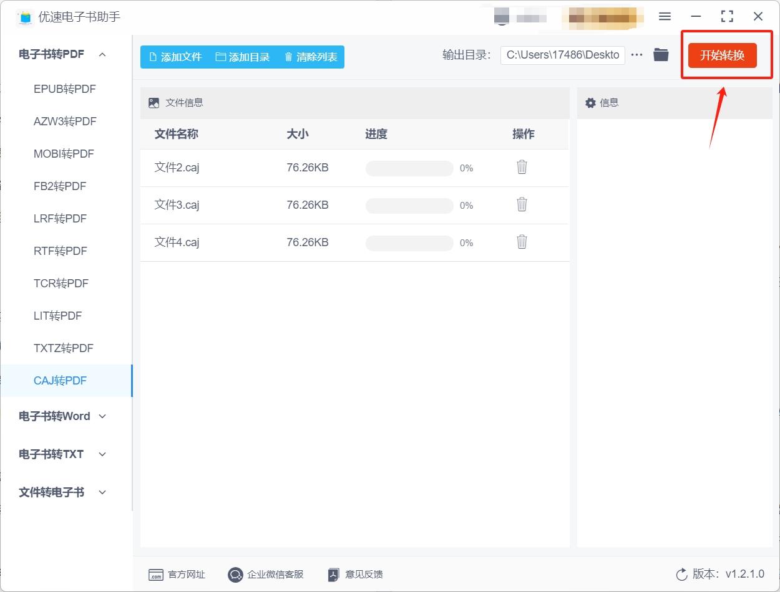Delete 文件4.caj with trash icon
The height and width of the screenshot is (592, 780).
click(522, 242)
